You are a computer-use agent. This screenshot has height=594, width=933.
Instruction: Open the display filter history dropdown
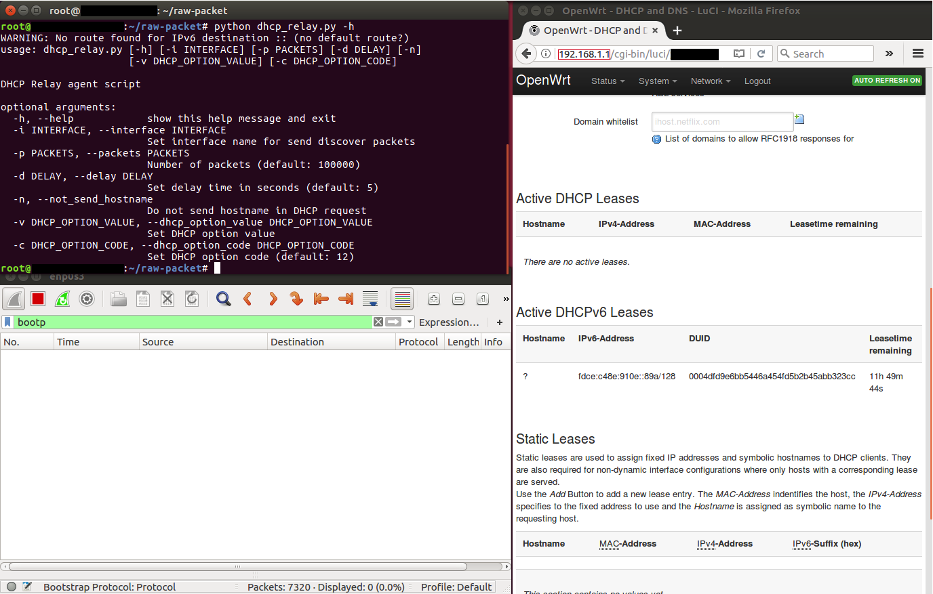pos(409,322)
